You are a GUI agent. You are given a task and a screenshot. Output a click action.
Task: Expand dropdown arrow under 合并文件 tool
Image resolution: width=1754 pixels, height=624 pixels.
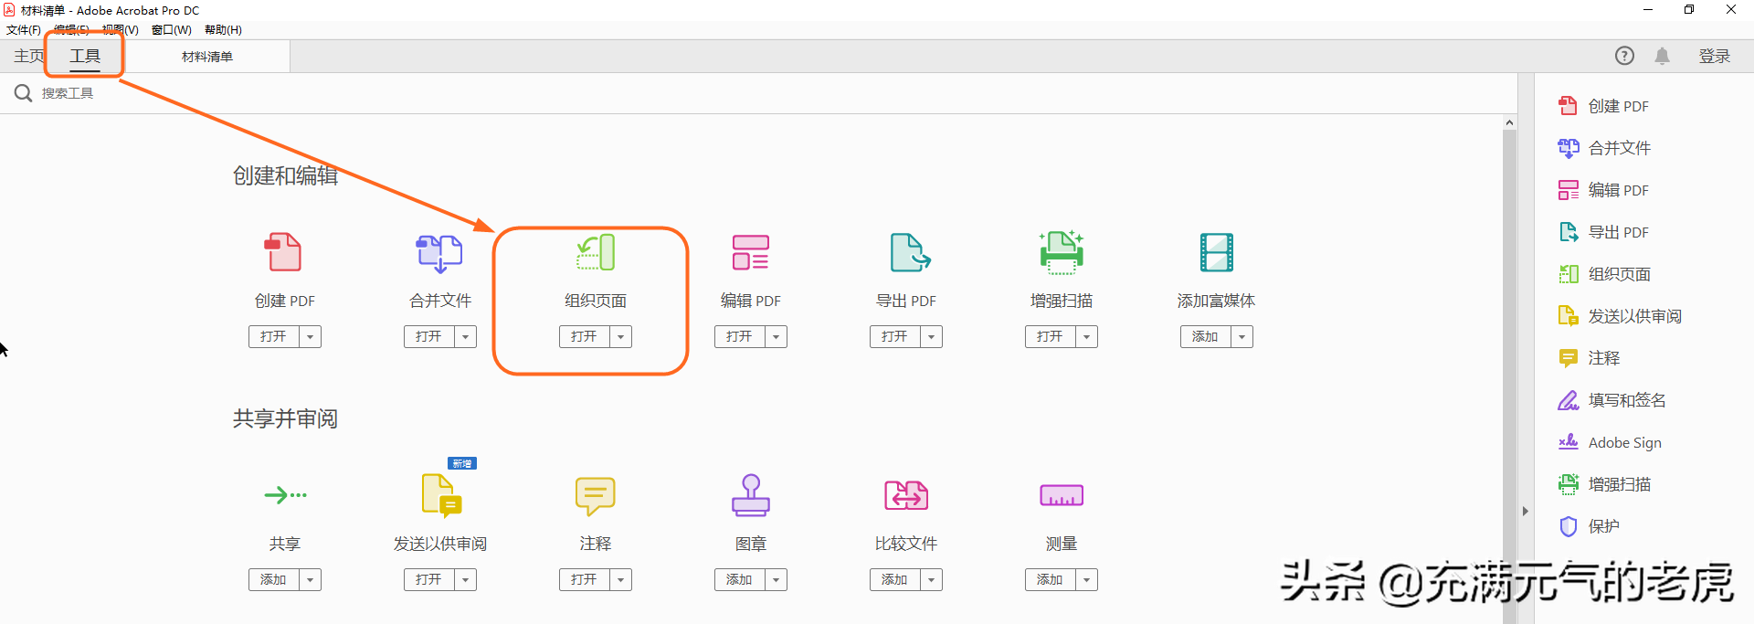(x=466, y=337)
